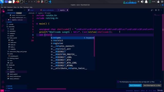This screenshot has height=92, width=164.
Task: Open the volume control in system tray
Action: click(142, 2)
